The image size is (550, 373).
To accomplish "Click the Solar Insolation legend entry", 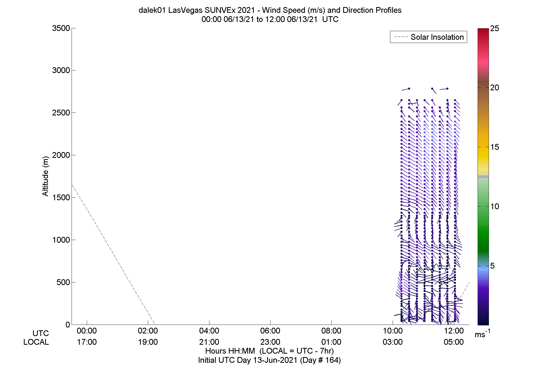I will click(429, 37).
